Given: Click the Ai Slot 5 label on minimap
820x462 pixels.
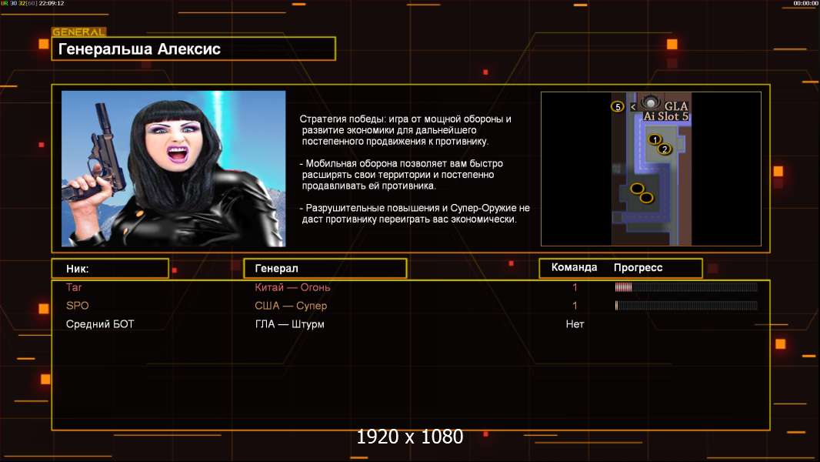Looking at the screenshot, I should [665, 116].
